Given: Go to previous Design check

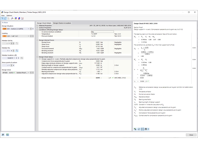Looking at the screenshot, I should pos(31,73).
